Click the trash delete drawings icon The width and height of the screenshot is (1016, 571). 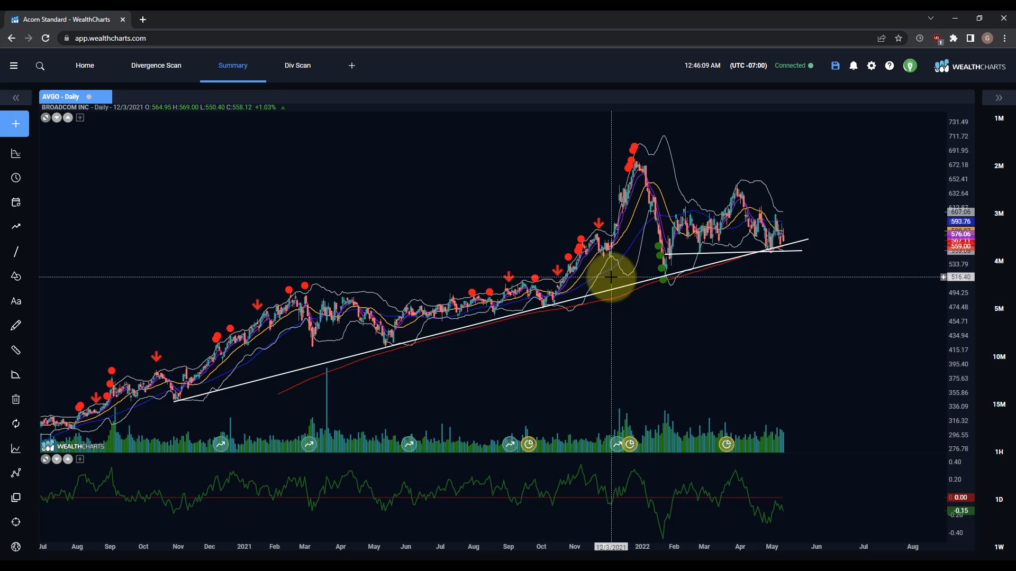click(x=16, y=399)
